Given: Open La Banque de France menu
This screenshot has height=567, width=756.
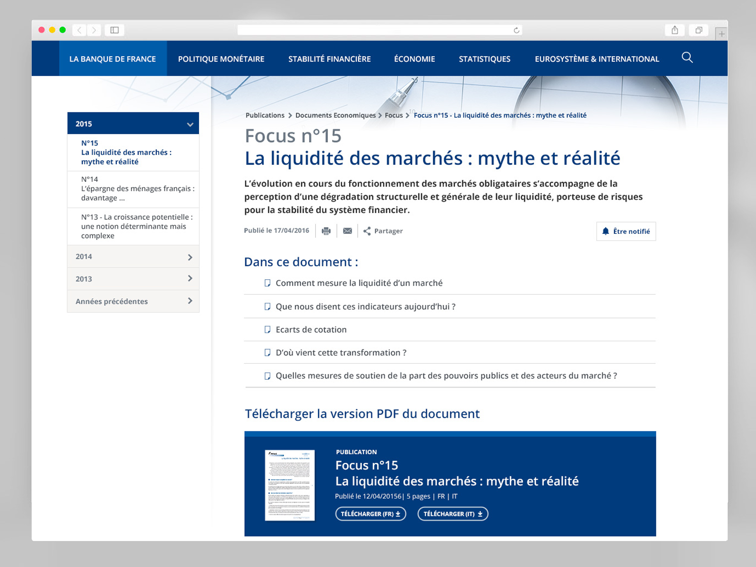Looking at the screenshot, I should (x=112, y=59).
